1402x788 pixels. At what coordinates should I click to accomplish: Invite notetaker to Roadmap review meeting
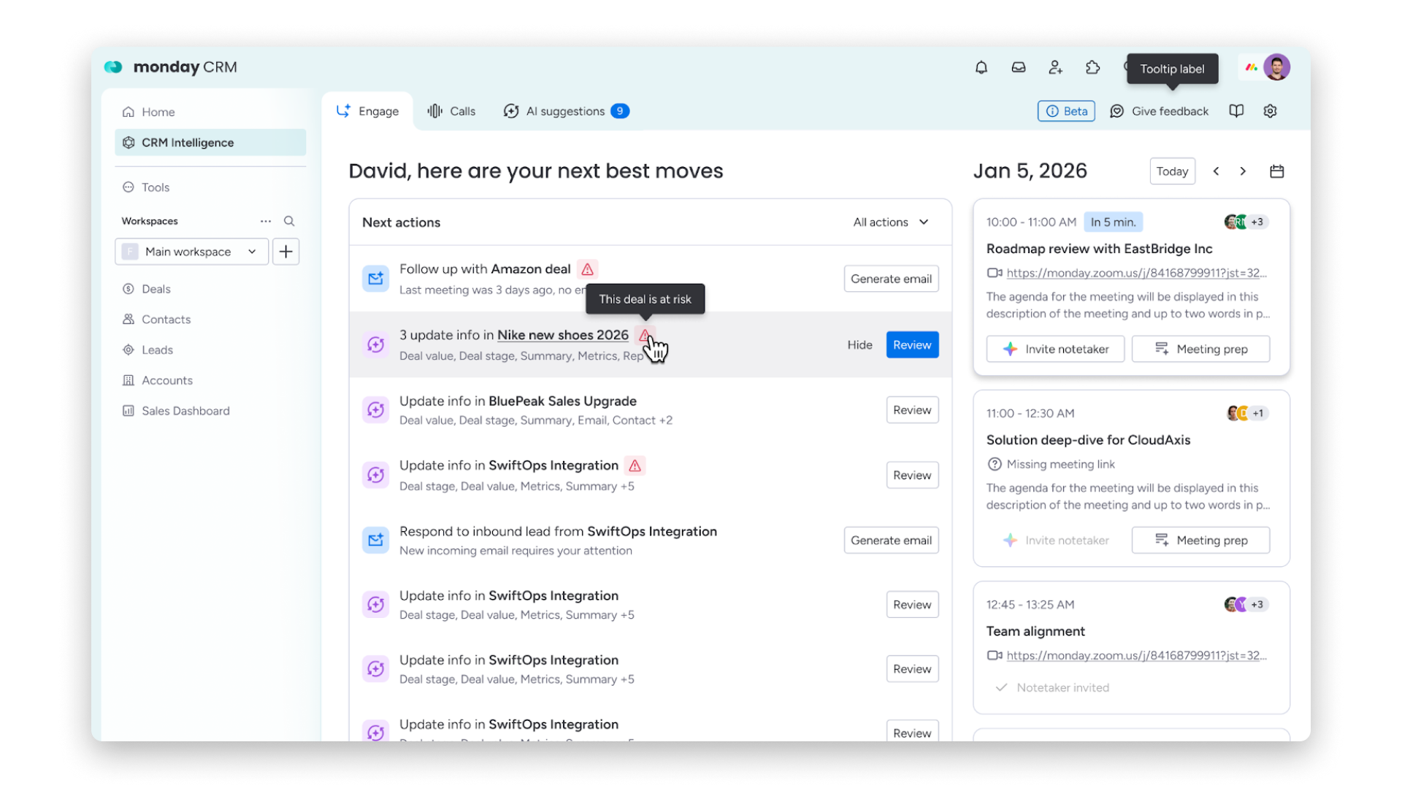pos(1055,349)
